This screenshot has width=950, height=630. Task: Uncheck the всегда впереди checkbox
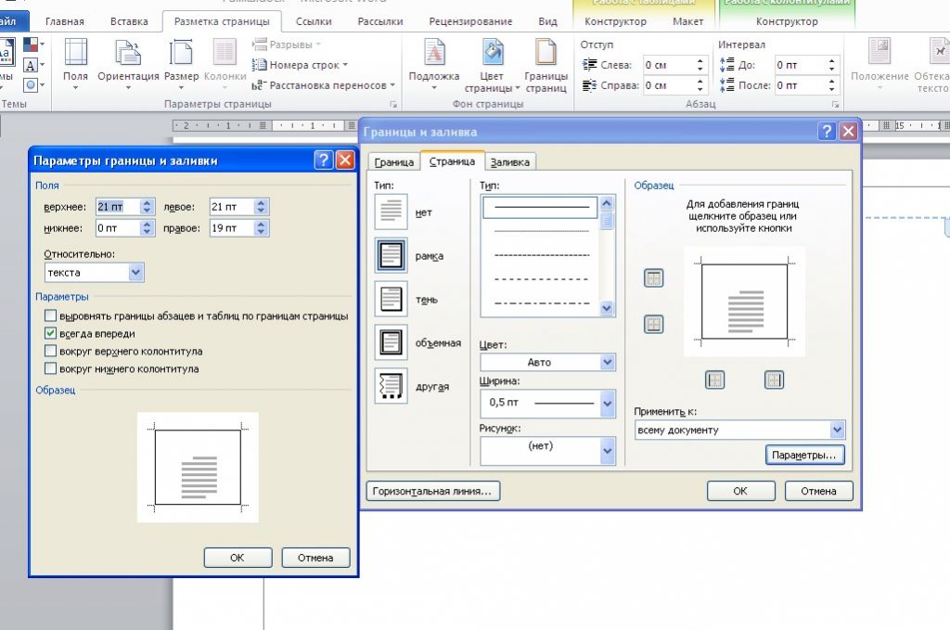(50, 334)
